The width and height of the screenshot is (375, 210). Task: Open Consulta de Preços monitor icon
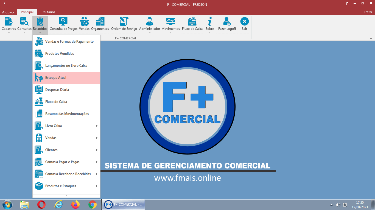[x=63, y=21]
